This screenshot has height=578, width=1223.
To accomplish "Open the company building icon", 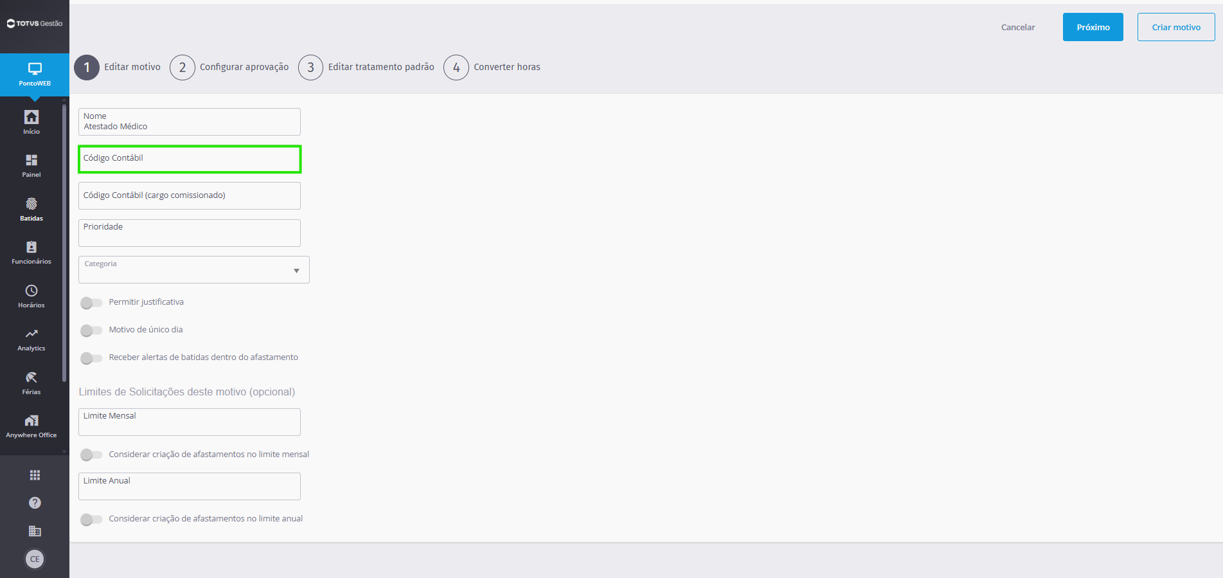I will [35, 531].
